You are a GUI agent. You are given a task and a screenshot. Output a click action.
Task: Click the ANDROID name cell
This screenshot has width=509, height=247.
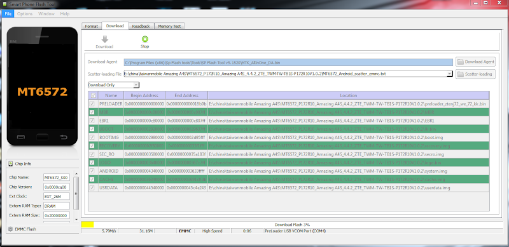[x=111, y=171]
